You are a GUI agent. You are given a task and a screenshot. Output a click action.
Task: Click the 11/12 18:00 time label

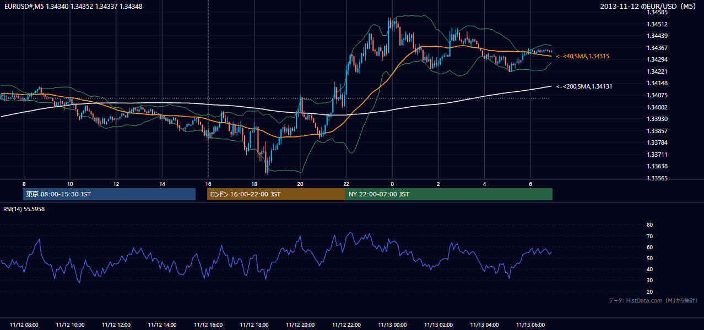[254, 325]
